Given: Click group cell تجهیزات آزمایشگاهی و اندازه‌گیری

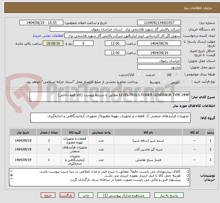Looking at the screenshot, I should pyautogui.click(x=75, y=160).
